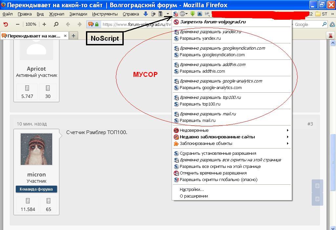Open the Справка menu
The height and width of the screenshot is (230, 336).
click(131, 14)
